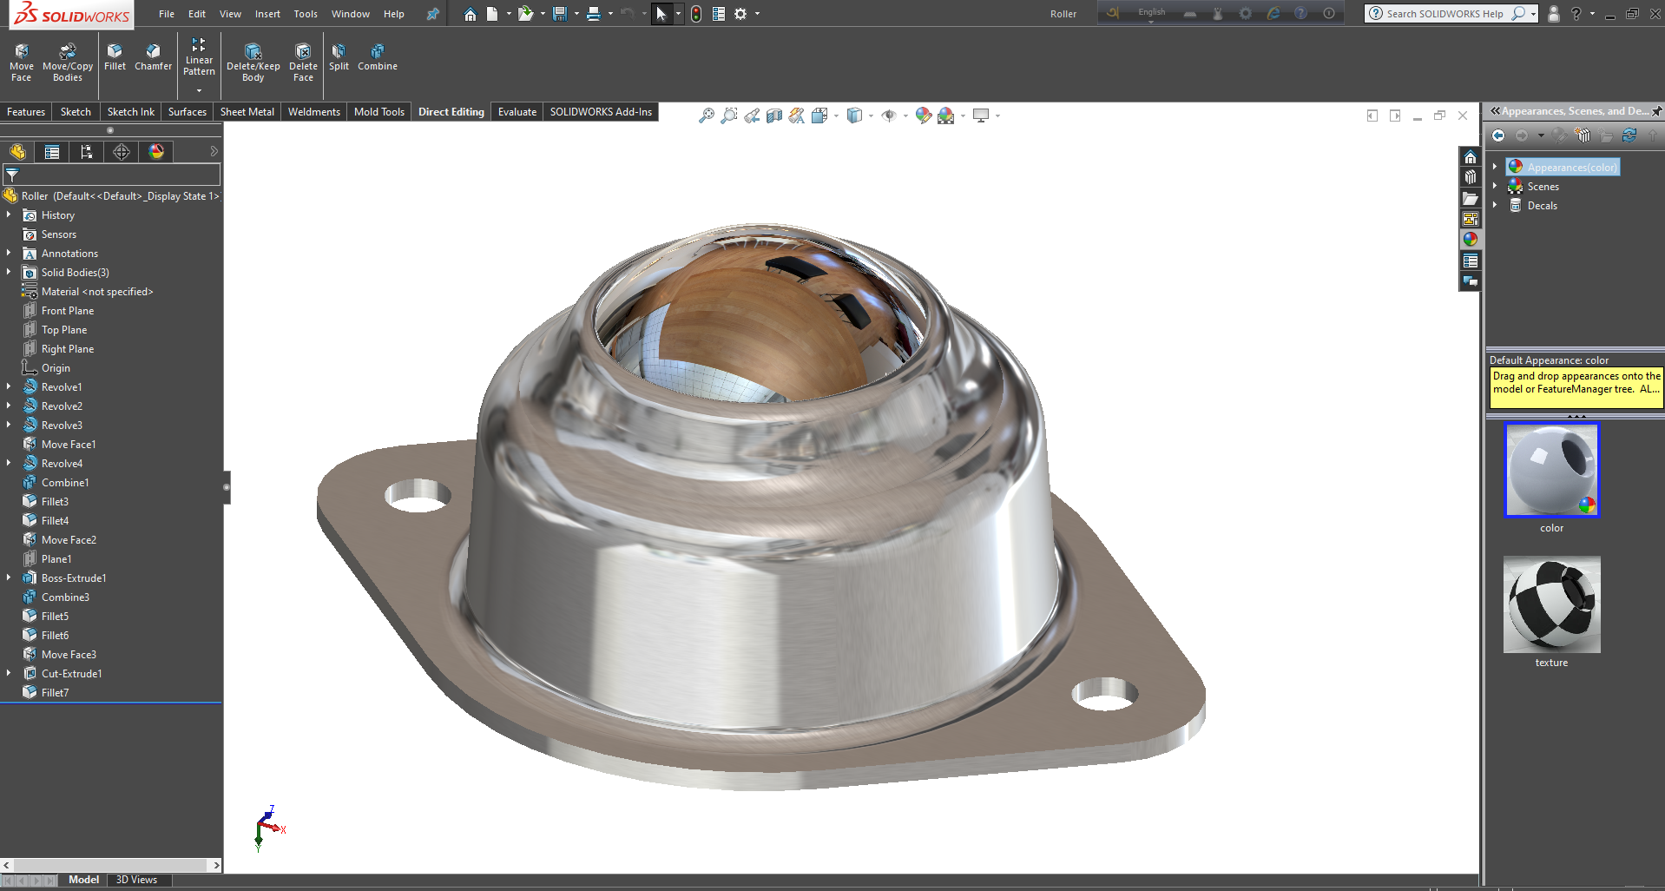Switch to the Features tab
Viewport: 1665px width, 891px height.
26,112
